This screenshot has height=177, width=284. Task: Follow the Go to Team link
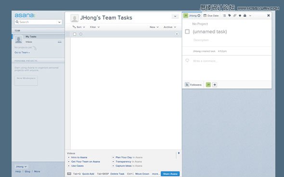point(22,52)
